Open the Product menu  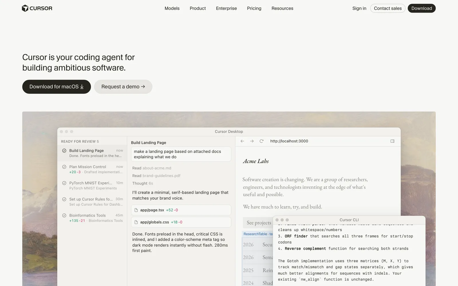coord(198,8)
